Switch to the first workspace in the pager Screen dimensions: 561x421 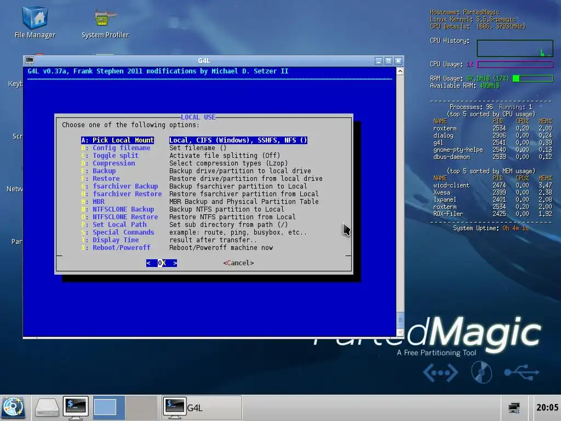pos(109,408)
